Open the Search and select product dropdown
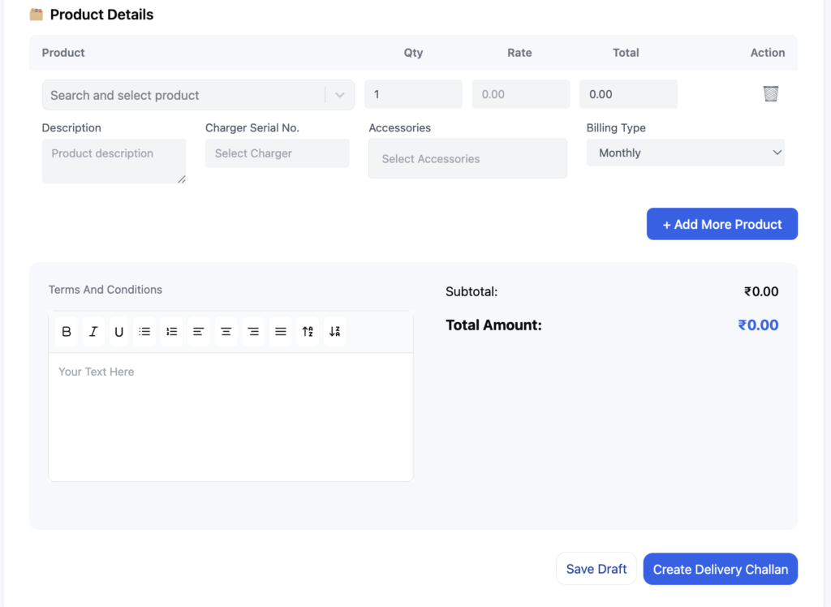Screen dimensions: 831x607 pyautogui.click(x=198, y=96)
